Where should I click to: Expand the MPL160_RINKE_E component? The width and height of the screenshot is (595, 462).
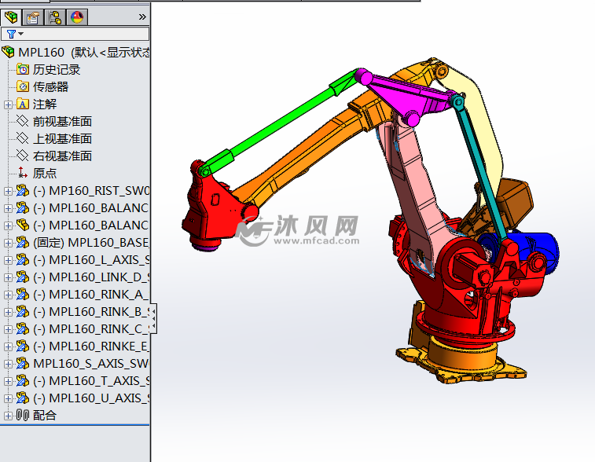[8, 346]
